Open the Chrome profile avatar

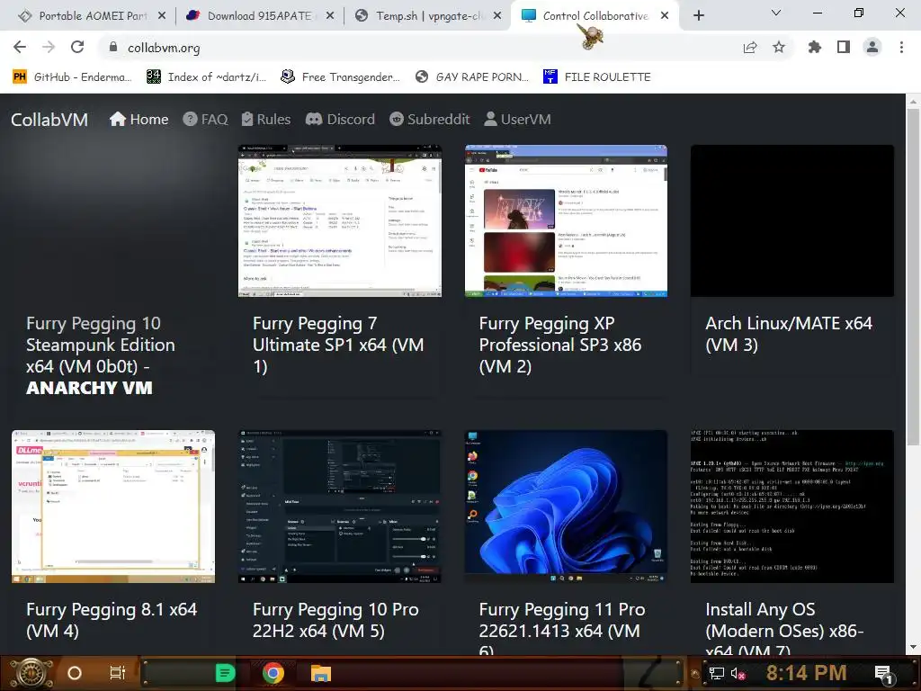[x=872, y=47]
